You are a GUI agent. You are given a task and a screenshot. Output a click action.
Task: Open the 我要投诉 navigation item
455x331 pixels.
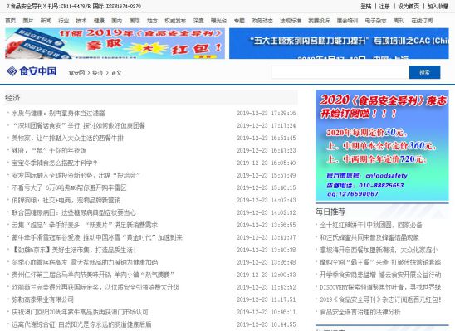(319, 21)
